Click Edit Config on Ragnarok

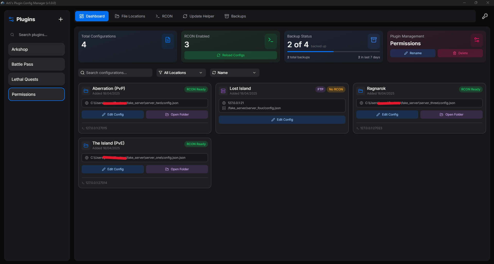click(x=387, y=115)
